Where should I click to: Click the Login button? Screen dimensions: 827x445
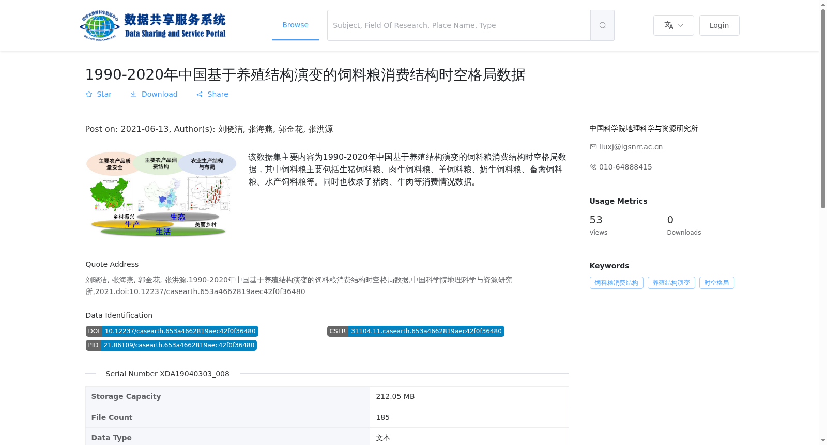point(719,25)
